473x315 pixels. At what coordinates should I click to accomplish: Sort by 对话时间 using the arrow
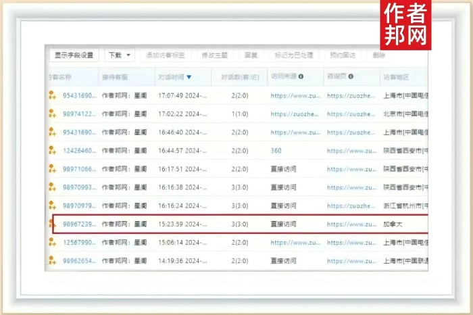pos(189,77)
